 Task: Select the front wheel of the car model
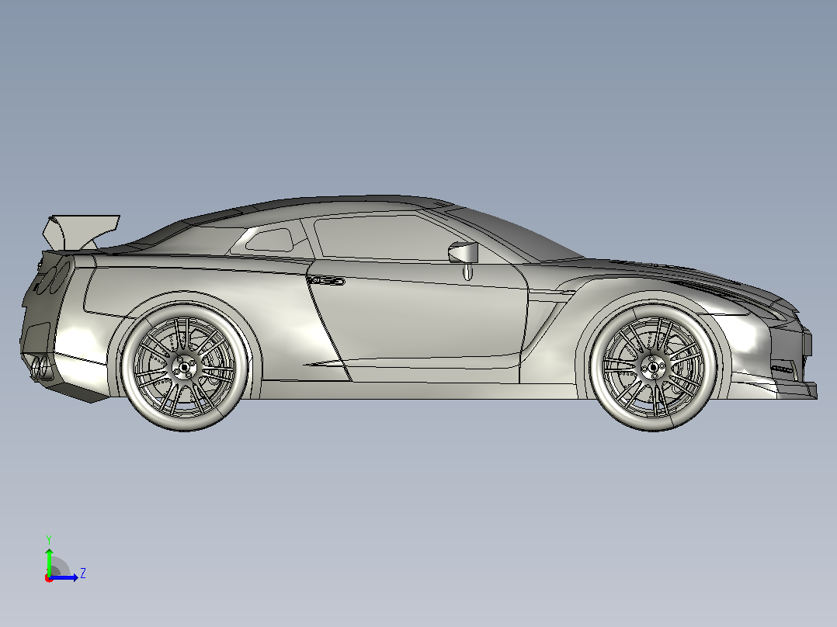[654, 368]
